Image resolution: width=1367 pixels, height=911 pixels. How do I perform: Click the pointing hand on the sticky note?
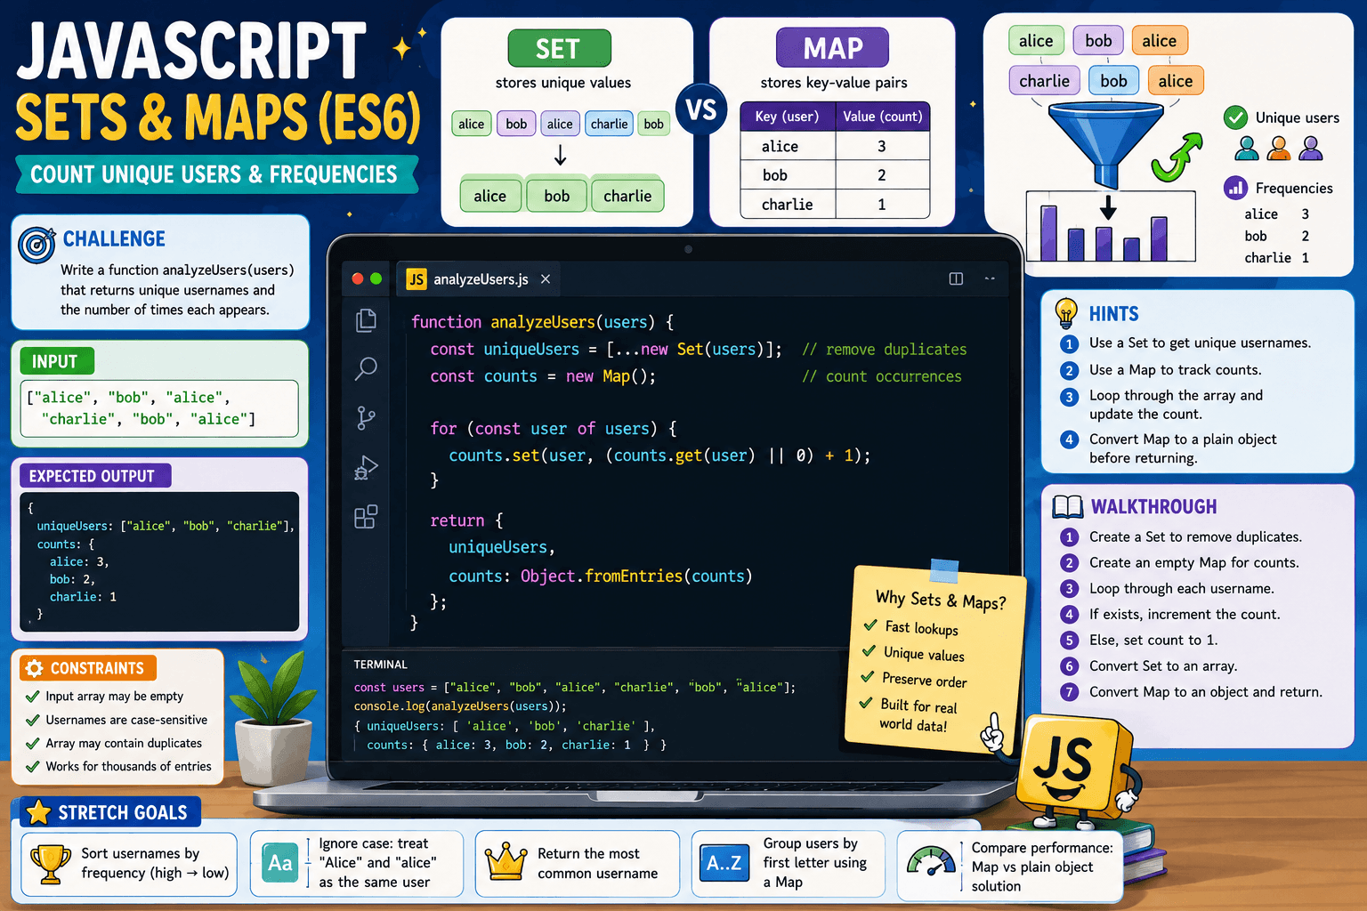point(992,733)
